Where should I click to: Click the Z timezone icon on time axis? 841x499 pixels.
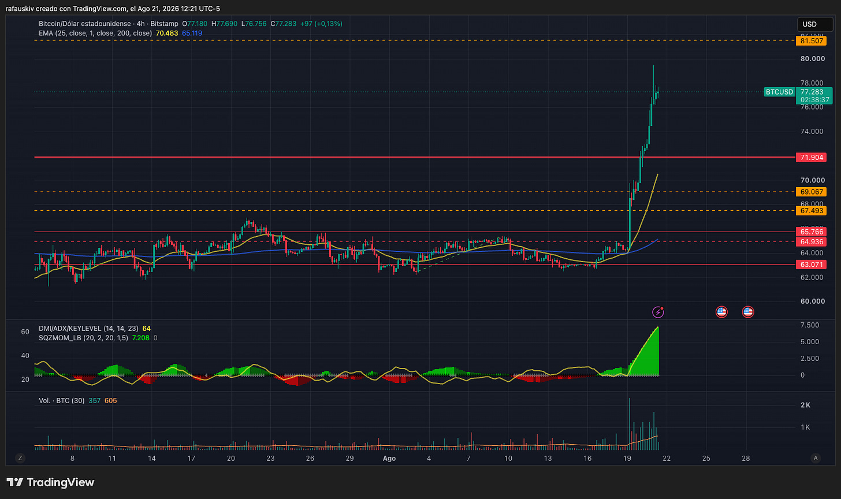point(20,458)
